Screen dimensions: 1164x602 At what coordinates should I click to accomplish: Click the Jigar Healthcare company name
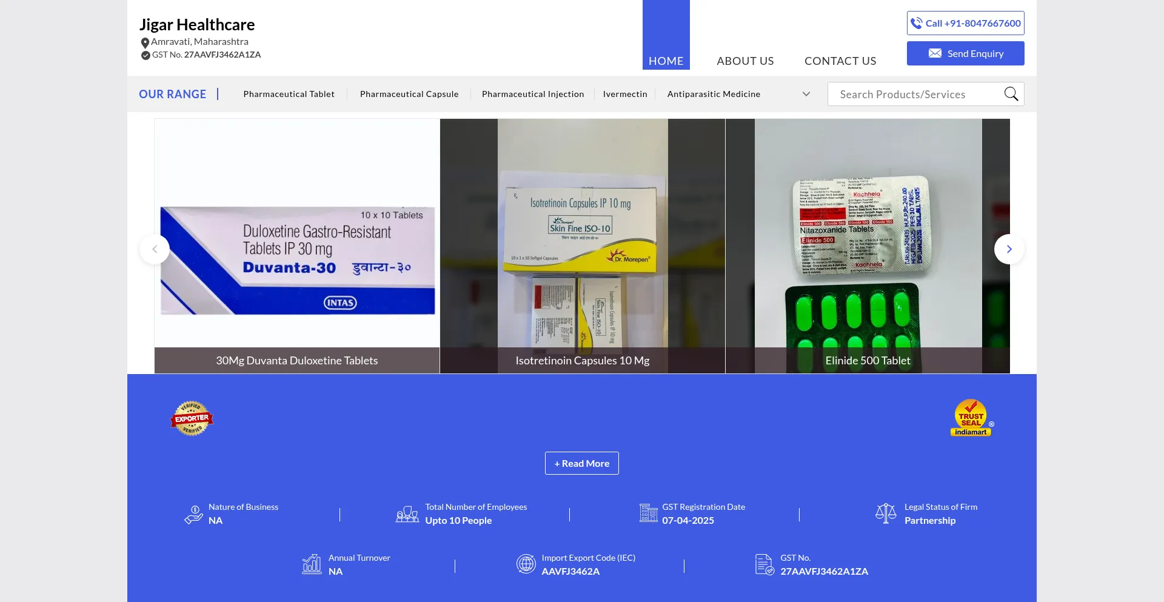point(197,24)
